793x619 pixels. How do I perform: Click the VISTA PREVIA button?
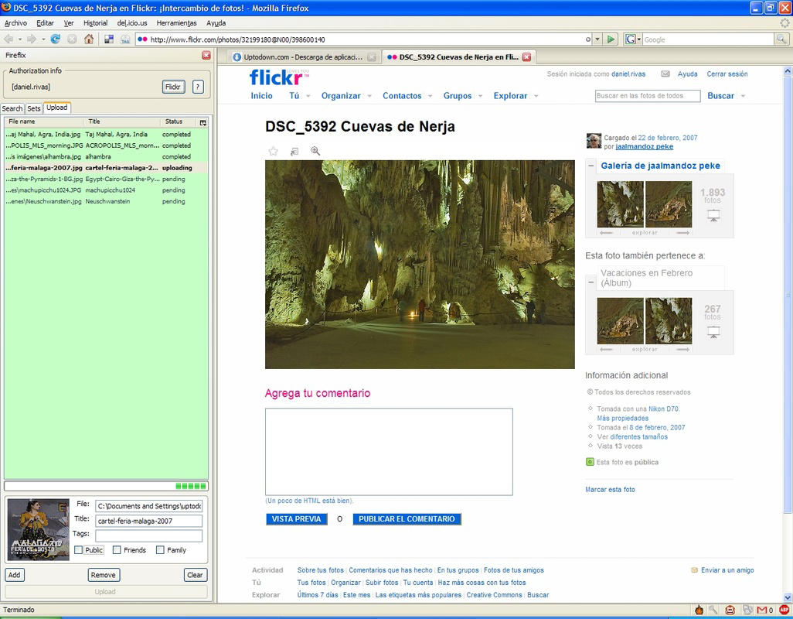tap(296, 518)
